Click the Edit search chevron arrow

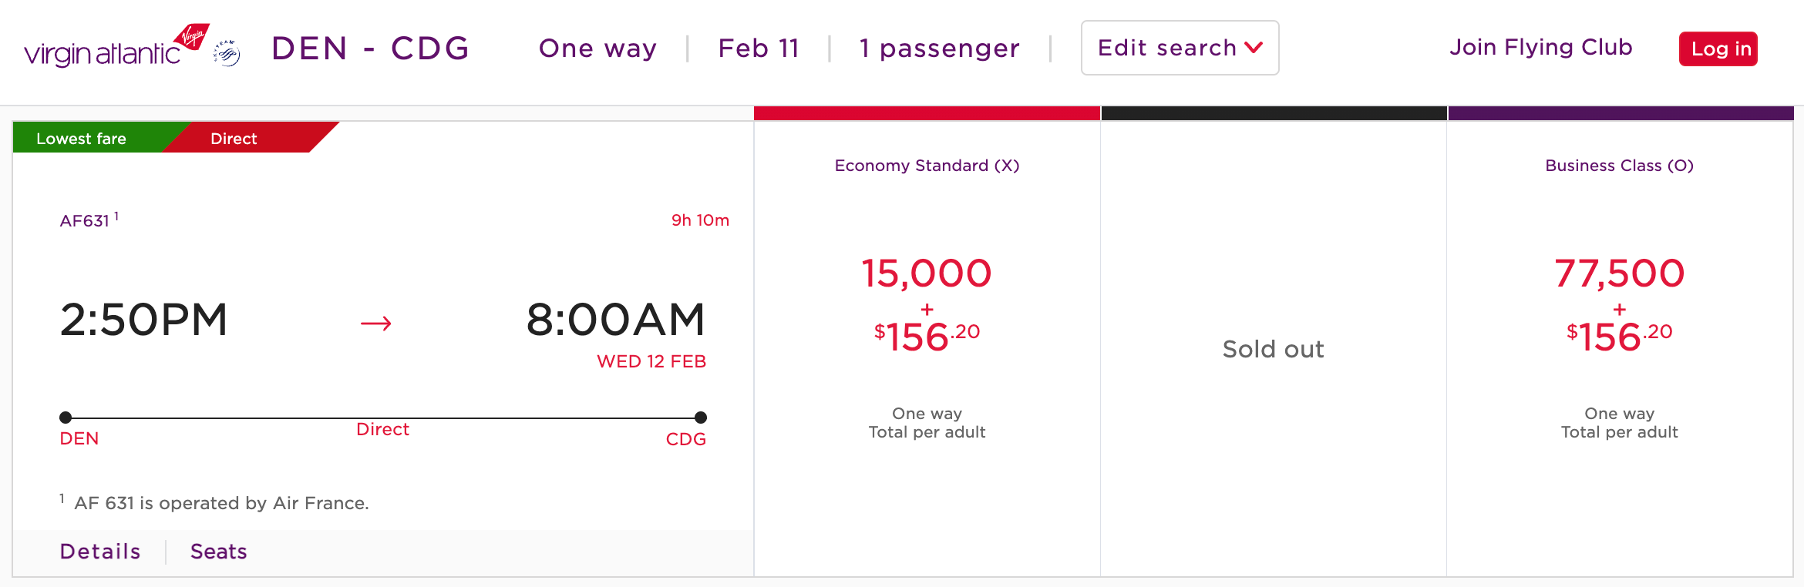click(1254, 48)
